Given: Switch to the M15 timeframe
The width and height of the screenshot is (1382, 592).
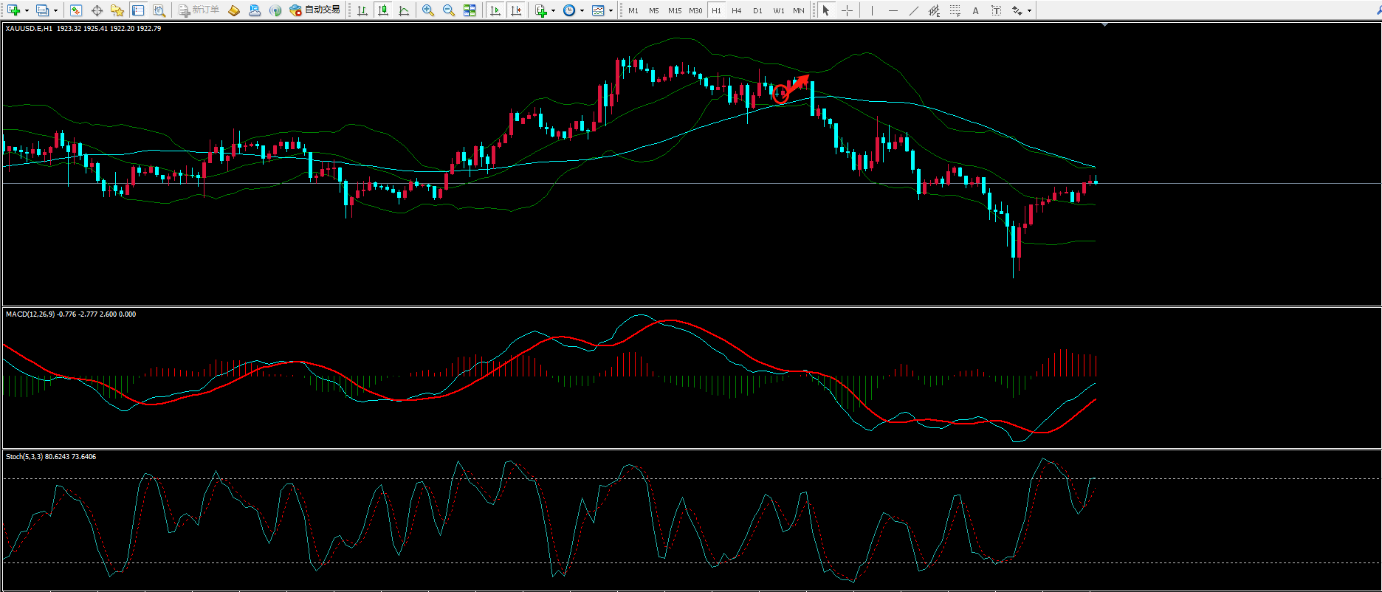Looking at the screenshot, I should (674, 10).
